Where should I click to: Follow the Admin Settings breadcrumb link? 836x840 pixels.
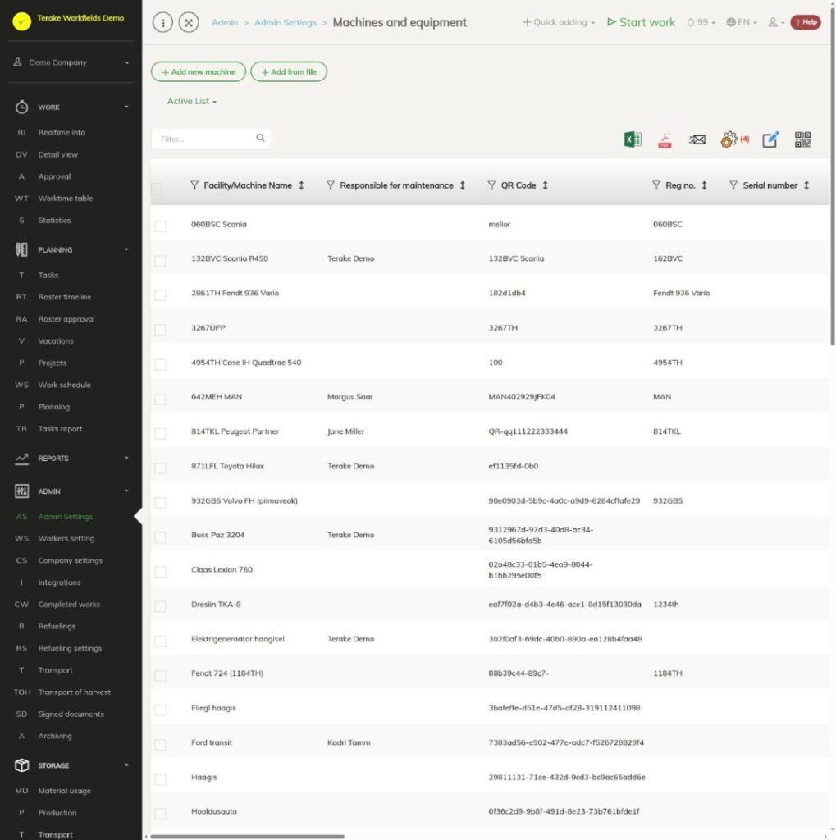point(286,22)
